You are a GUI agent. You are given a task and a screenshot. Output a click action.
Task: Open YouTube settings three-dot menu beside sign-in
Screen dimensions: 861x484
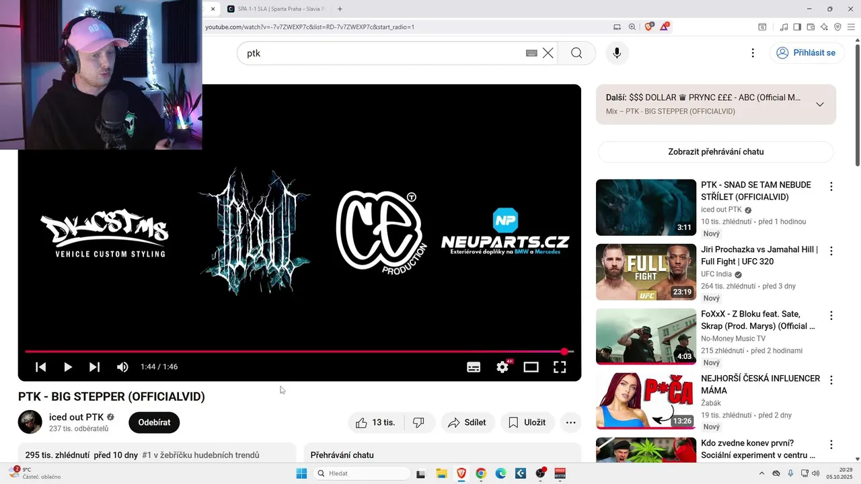click(x=753, y=53)
